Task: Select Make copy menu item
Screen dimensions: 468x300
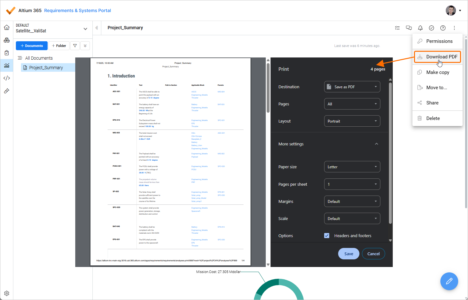Action: coord(438,72)
